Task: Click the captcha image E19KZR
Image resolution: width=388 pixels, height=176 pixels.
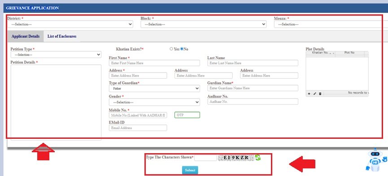Action: (236, 158)
